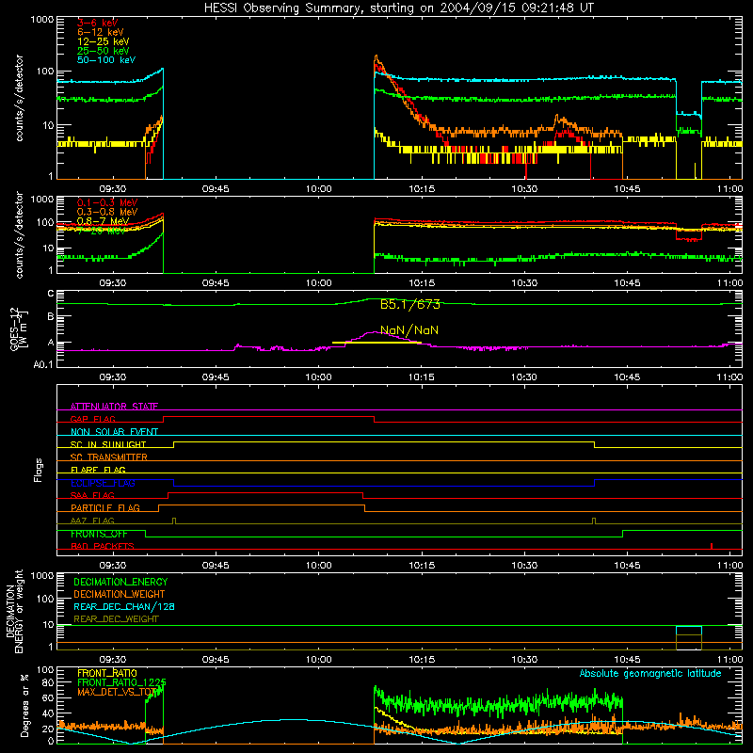Image resolution: width=753 pixels, height=753 pixels.
Task: Select the GAP_FLAG label
Action: [92, 419]
